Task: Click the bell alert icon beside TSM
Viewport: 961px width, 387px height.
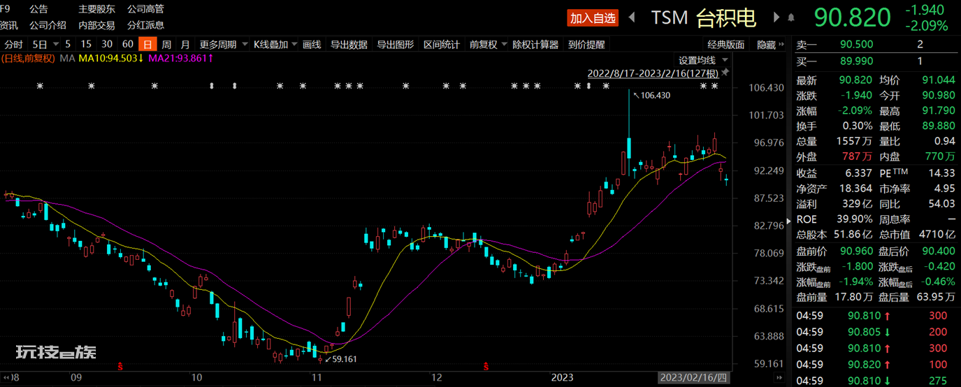Action: pyautogui.click(x=791, y=17)
